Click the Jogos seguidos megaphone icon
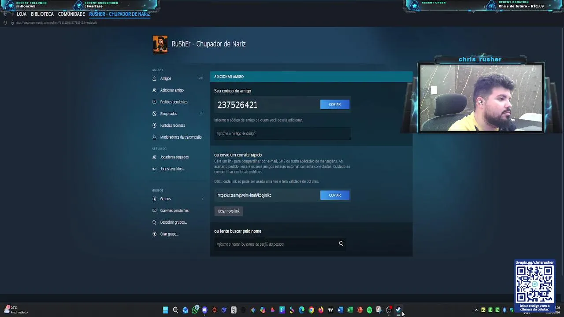Image resolution: width=564 pixels, height=317 pixels. coord(154,169)
